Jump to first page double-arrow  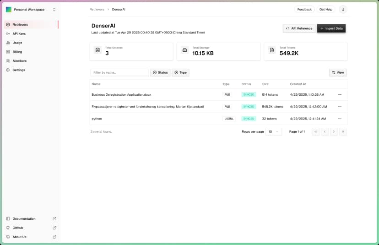[x=315, y=131]
